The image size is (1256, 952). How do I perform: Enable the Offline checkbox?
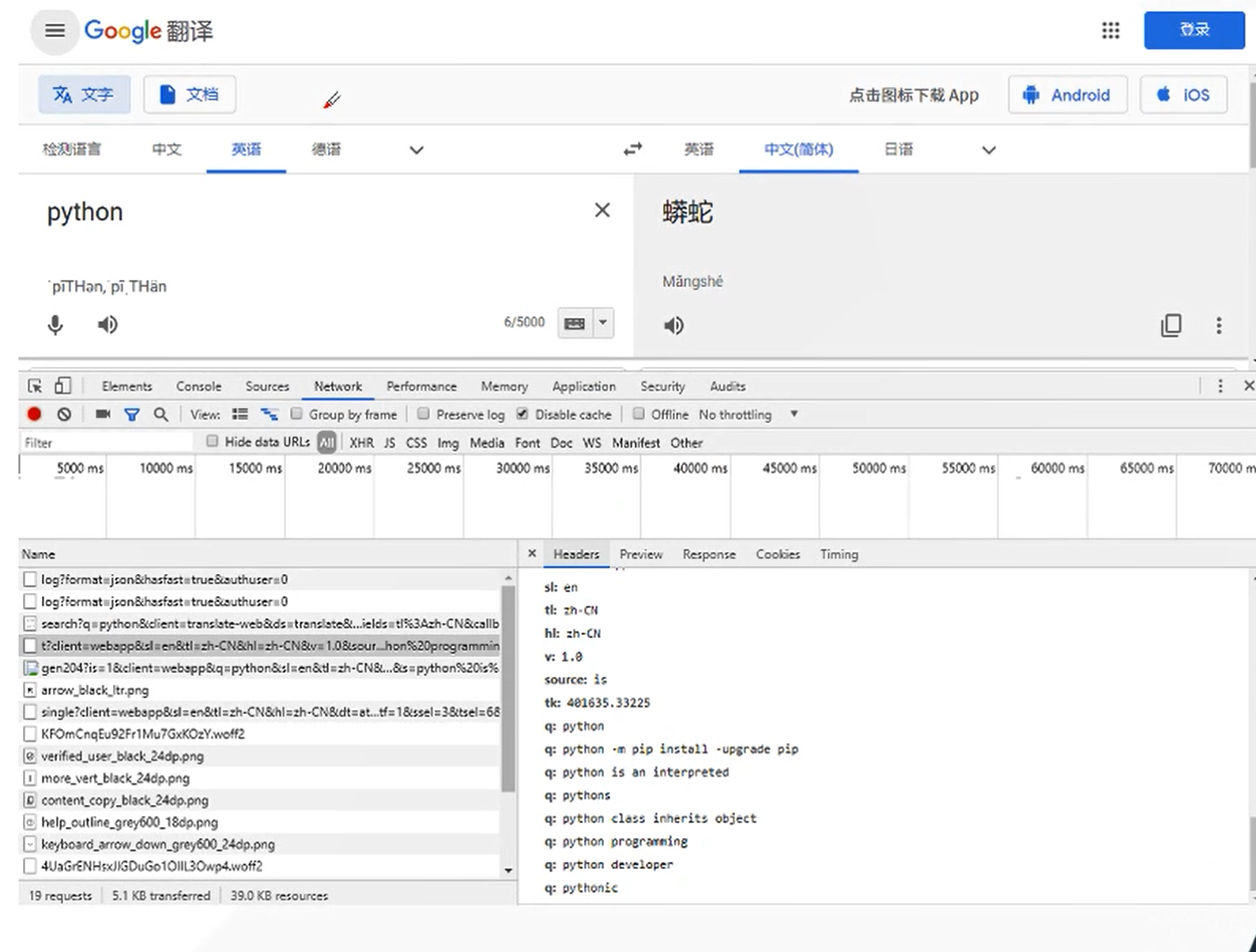pos(639,414)
